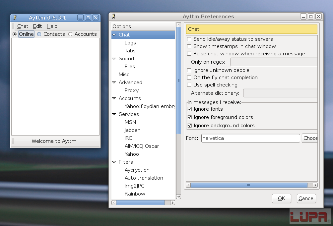This screenshot has height=226, width=333.
Task: Minimize the Ayttm Preferences window
Action: (x=303, y=16)
